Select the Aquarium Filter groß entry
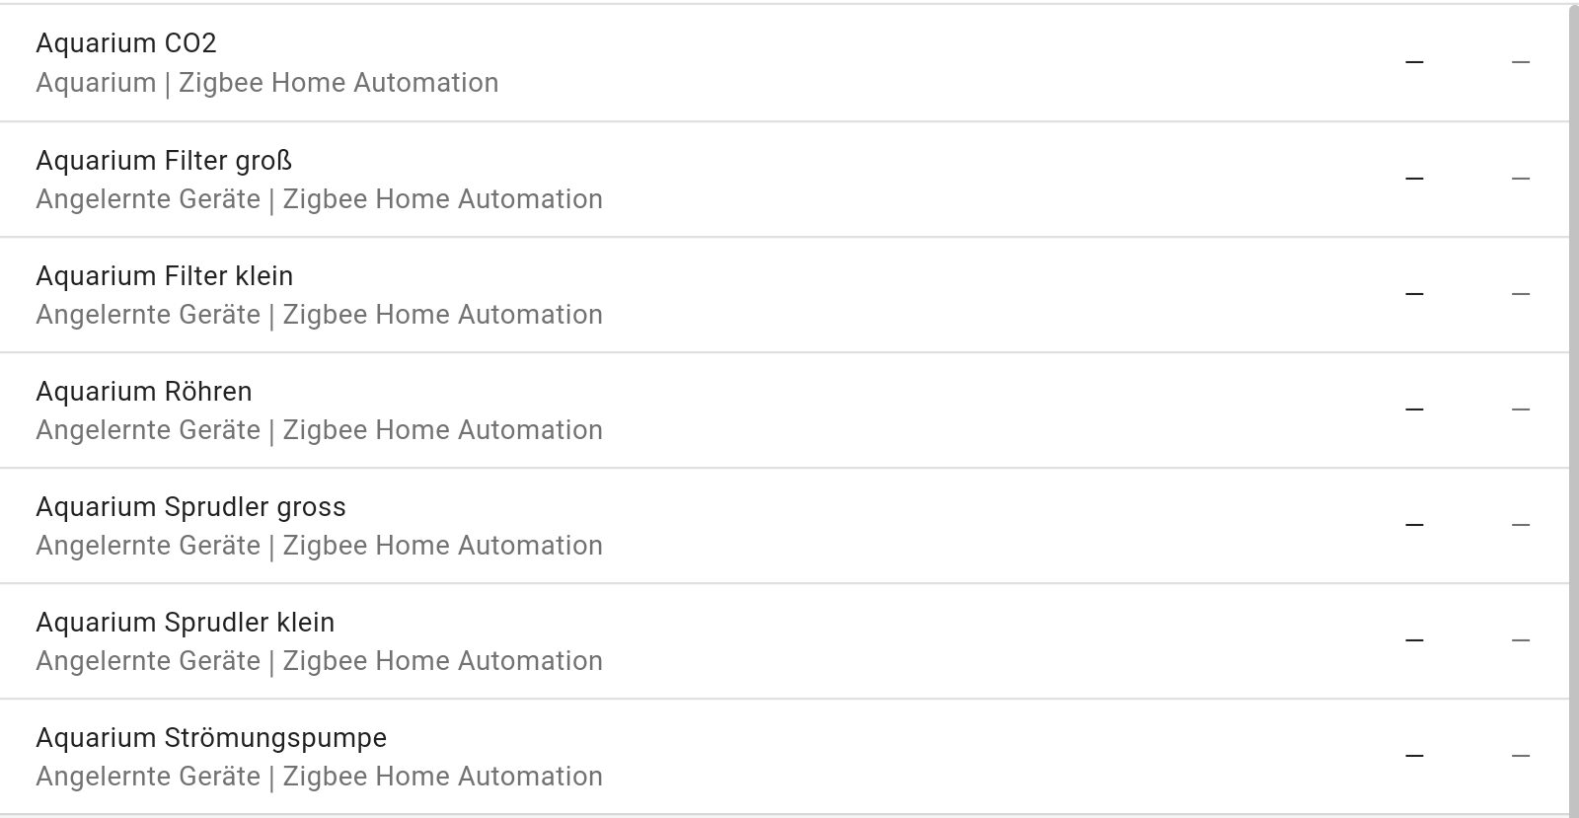The height and width of the screenshot is (818, 1579). (784, 180)
